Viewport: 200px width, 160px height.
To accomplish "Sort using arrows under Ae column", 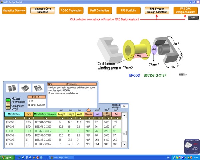I will 98,118.
